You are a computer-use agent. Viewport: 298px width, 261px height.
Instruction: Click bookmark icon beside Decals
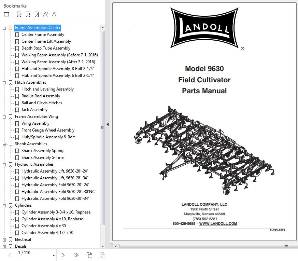click(11, 247)
